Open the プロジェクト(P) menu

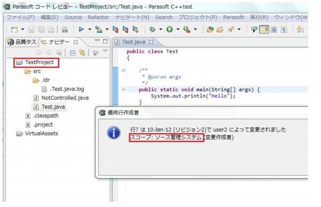click(x=198, y=18)
